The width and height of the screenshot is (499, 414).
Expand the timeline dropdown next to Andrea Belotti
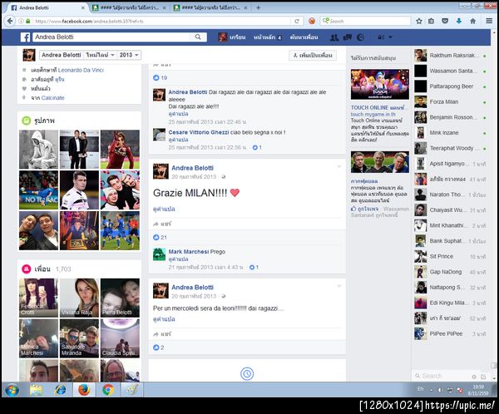click(100, 55)
